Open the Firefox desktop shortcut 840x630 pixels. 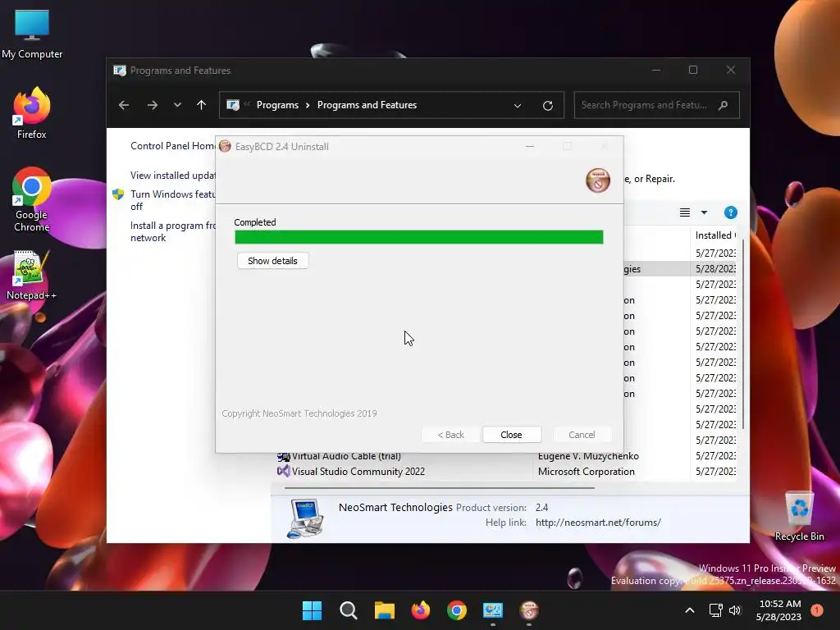tap(32, 113)
